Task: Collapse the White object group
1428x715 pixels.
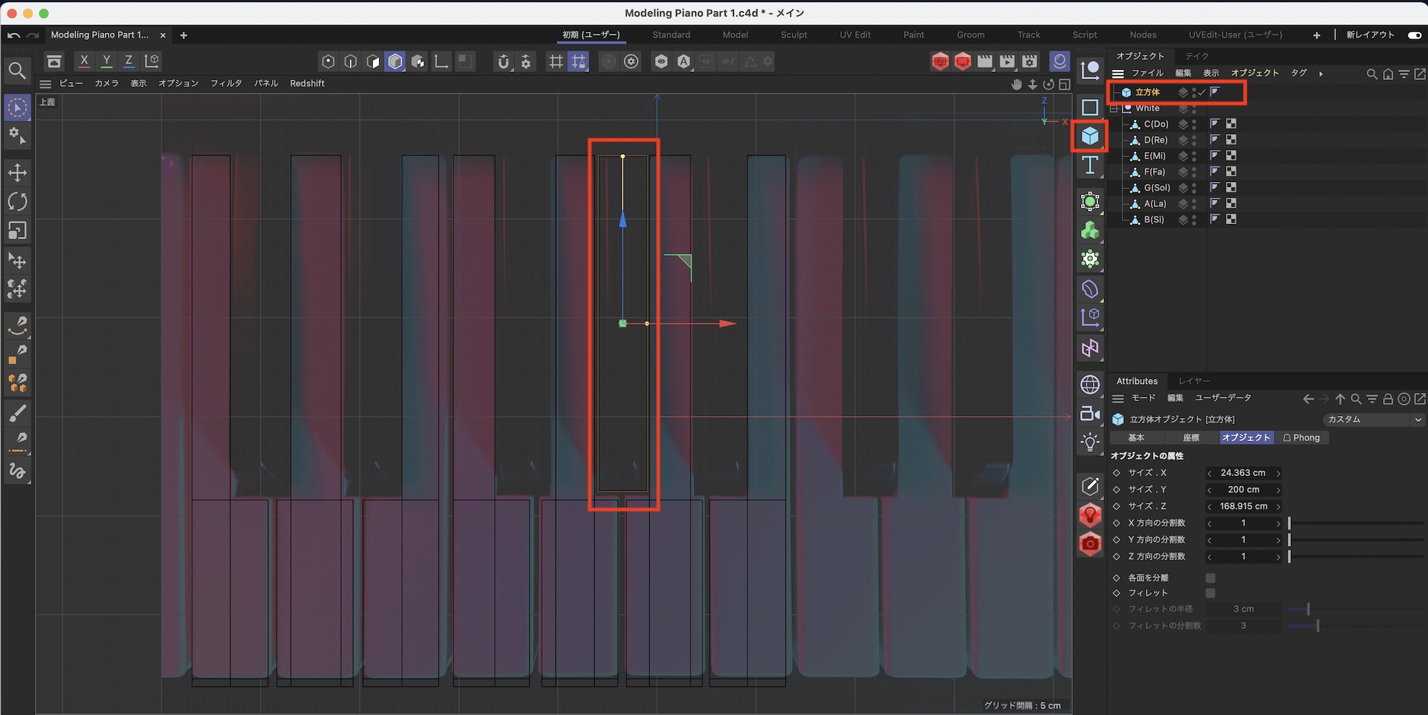Action: 1114,108
